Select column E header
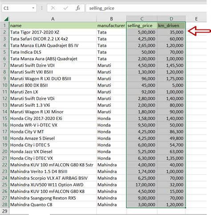 coord(196,19)
